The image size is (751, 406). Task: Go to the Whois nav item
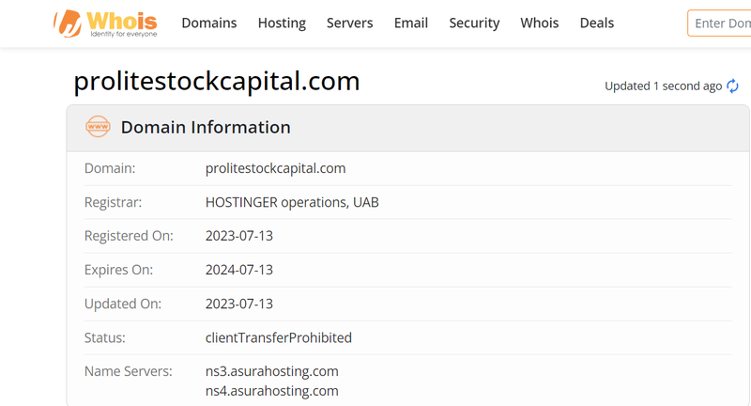[x=539, y=23]
